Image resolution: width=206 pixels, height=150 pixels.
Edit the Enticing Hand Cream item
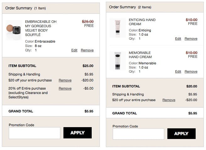pyautogui.click(x=178, y=39)
